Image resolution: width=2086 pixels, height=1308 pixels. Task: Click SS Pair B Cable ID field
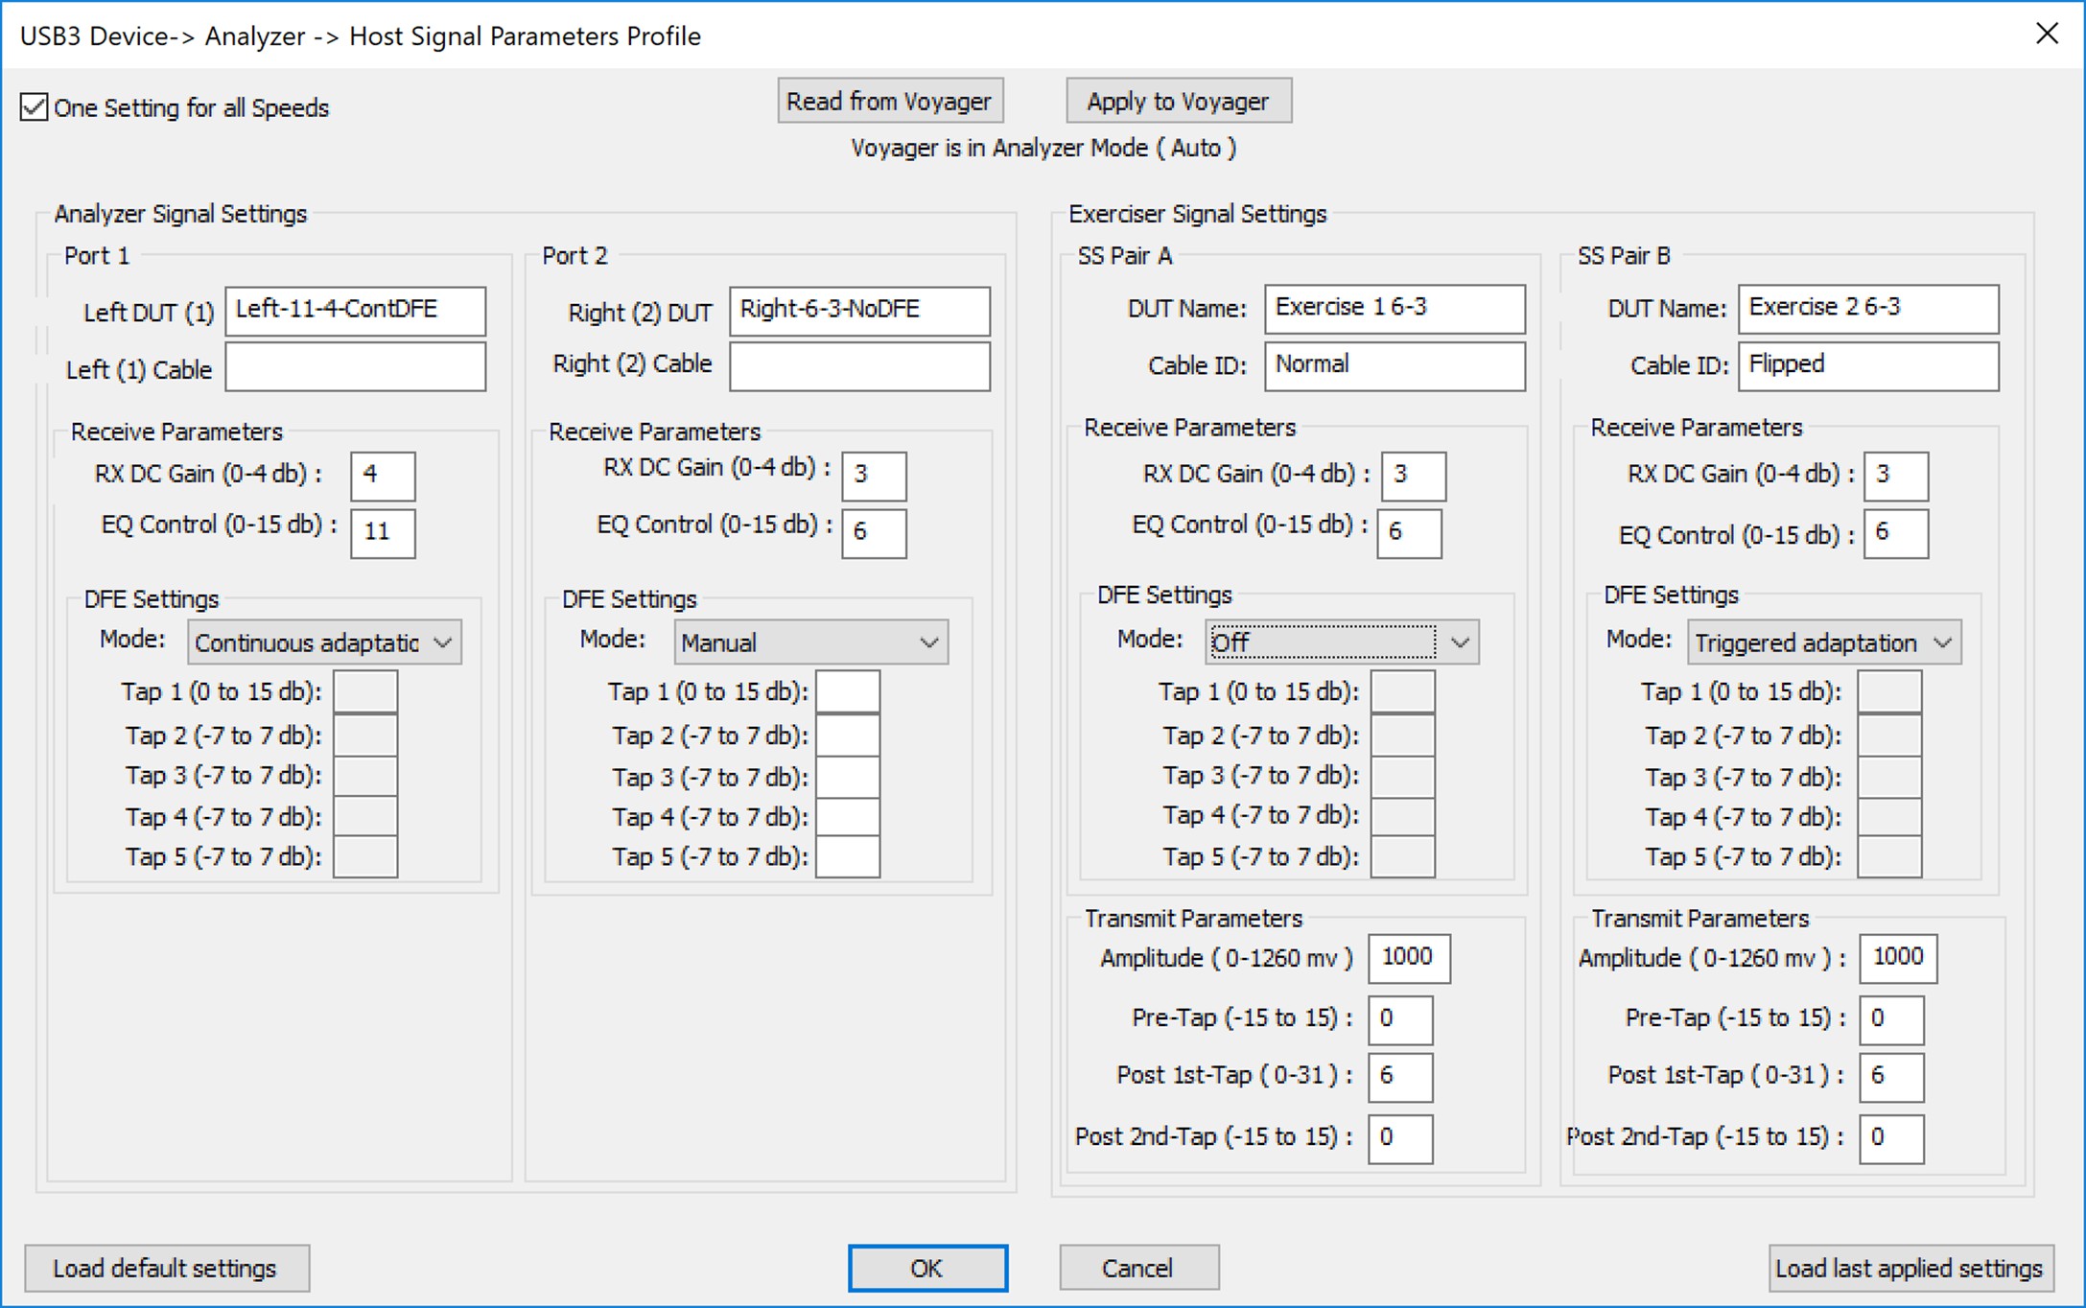point(1868,366)
